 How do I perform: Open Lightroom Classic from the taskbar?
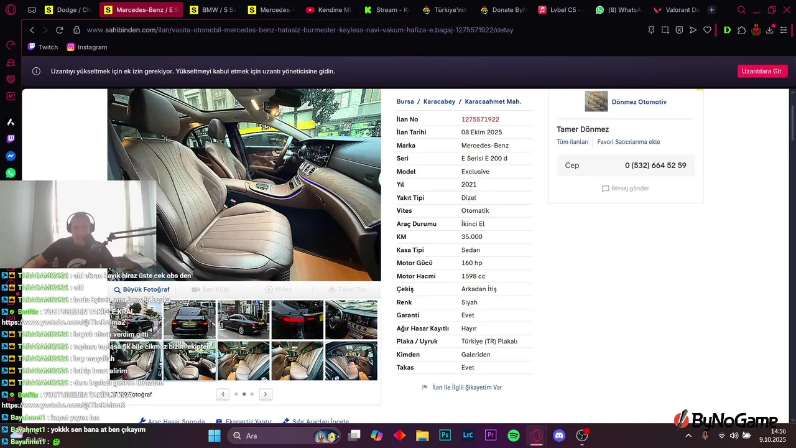coord(468,436)
